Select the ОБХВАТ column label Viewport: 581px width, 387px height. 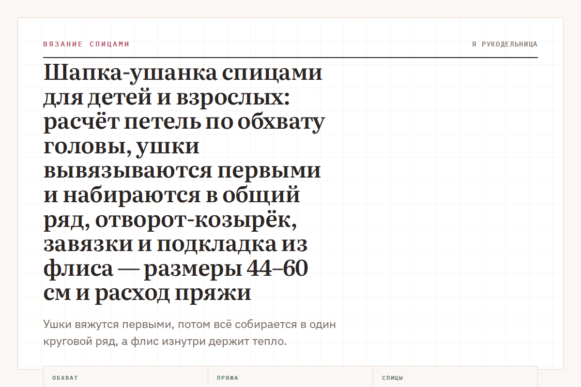click(x=65, y=378)
